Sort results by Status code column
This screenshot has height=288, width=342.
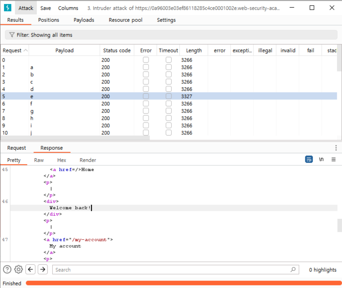117,50
